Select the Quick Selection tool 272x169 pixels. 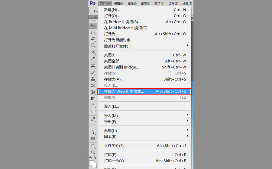[x=93, y=45]
